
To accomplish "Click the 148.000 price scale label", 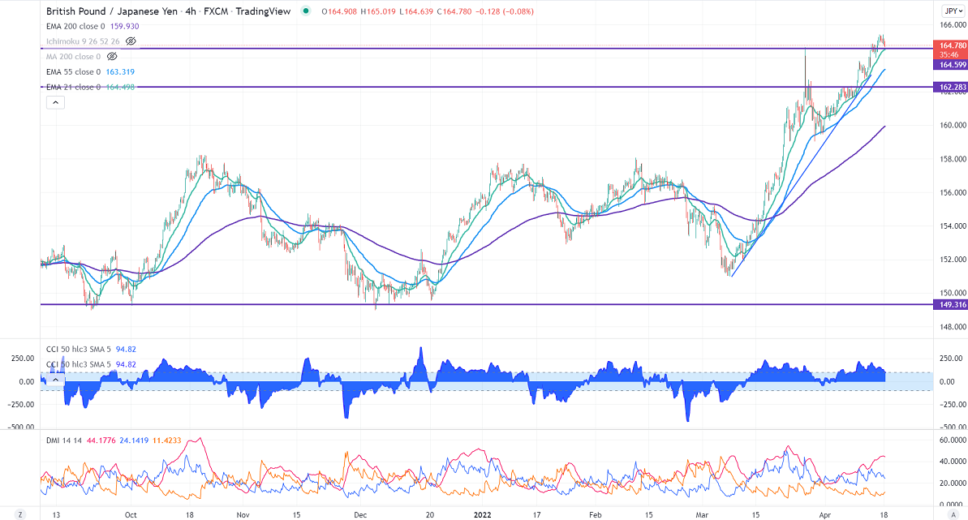I will [x=953, y=327].
